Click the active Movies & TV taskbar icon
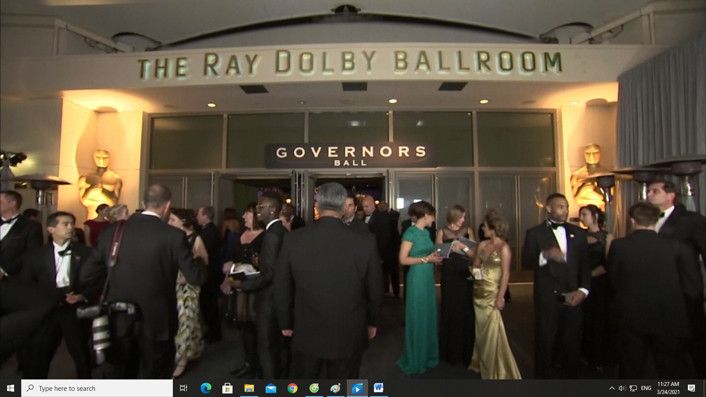The height and width of the screenshot is (397, 706). 357,388
